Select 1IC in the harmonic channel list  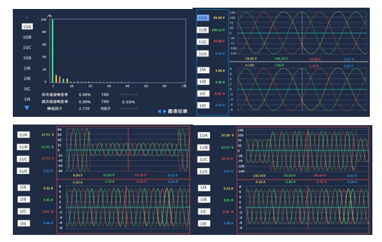[27, 89]
